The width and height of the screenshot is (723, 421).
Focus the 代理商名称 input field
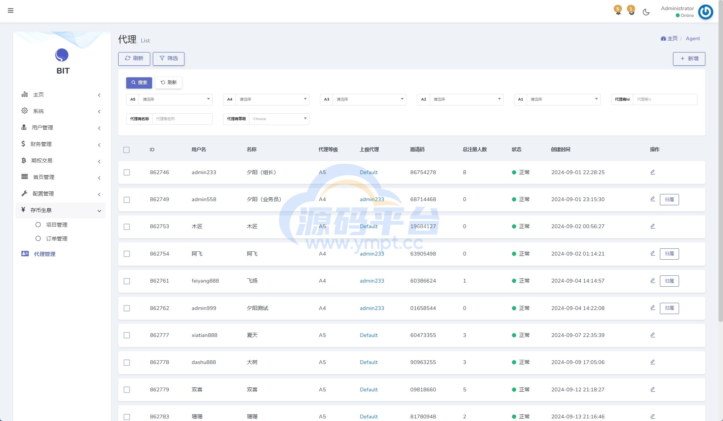pos(182,119)
